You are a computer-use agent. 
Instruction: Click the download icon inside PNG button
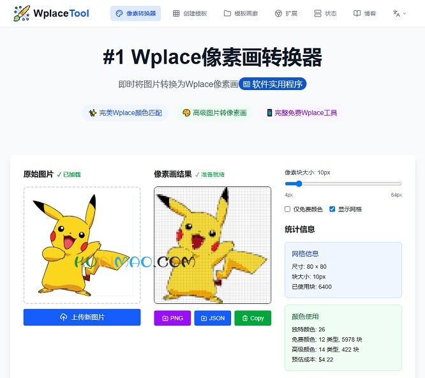pyautogui.click(x=165, y=319)
